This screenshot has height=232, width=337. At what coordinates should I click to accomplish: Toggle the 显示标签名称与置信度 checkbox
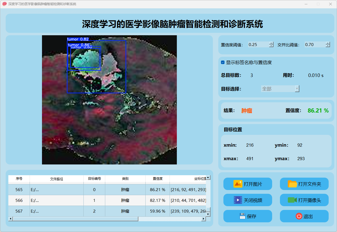[223, 62]
